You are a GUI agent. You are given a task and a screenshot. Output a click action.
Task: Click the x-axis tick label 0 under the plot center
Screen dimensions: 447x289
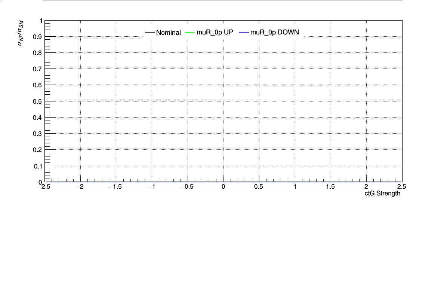(x=223, y=187)
